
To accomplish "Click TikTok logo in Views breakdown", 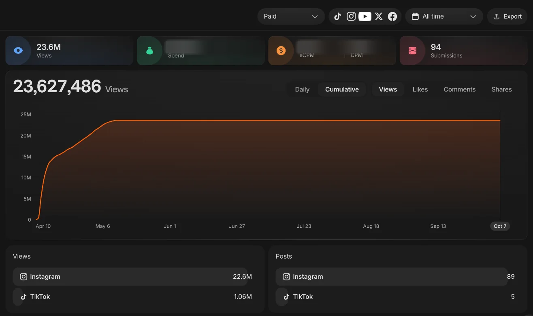I will point(23,297).
